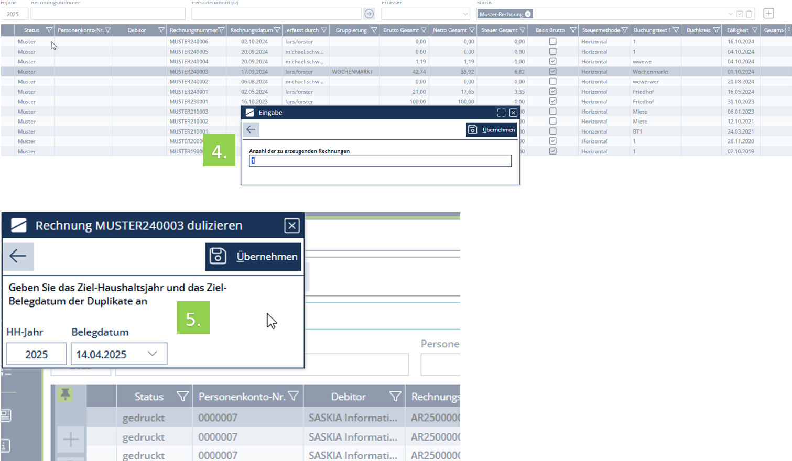Click the back arrow in the duplicate invoice dialog
Viewport: 792px width, 461px height.
click(x=18, y=256)
